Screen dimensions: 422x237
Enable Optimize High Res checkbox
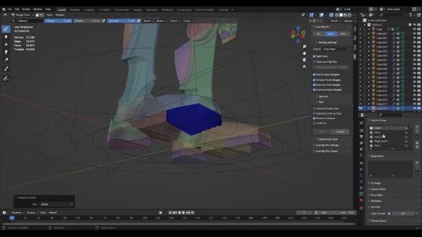pos(314,62)
